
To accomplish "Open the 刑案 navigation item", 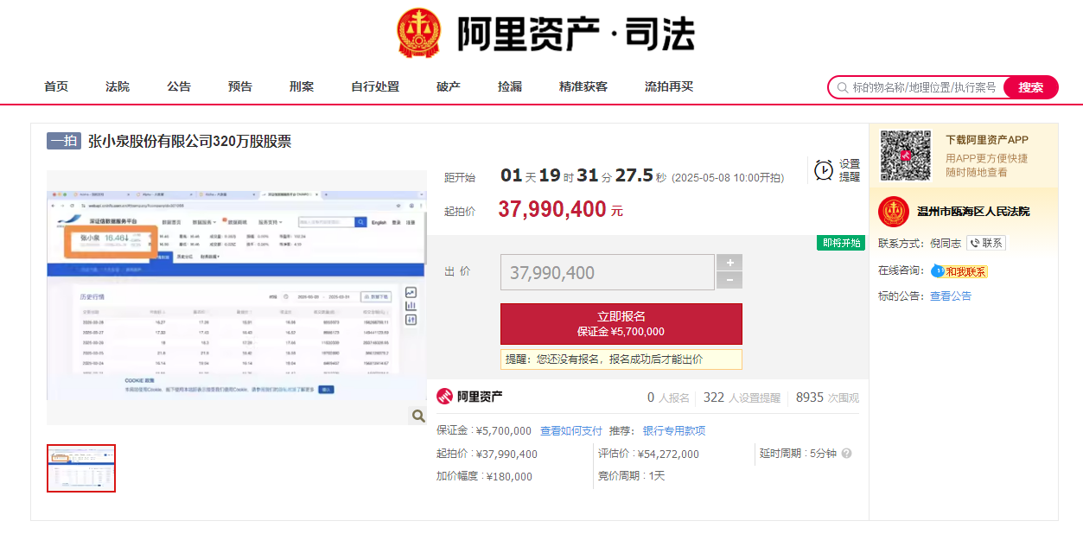I will (302, 86).
